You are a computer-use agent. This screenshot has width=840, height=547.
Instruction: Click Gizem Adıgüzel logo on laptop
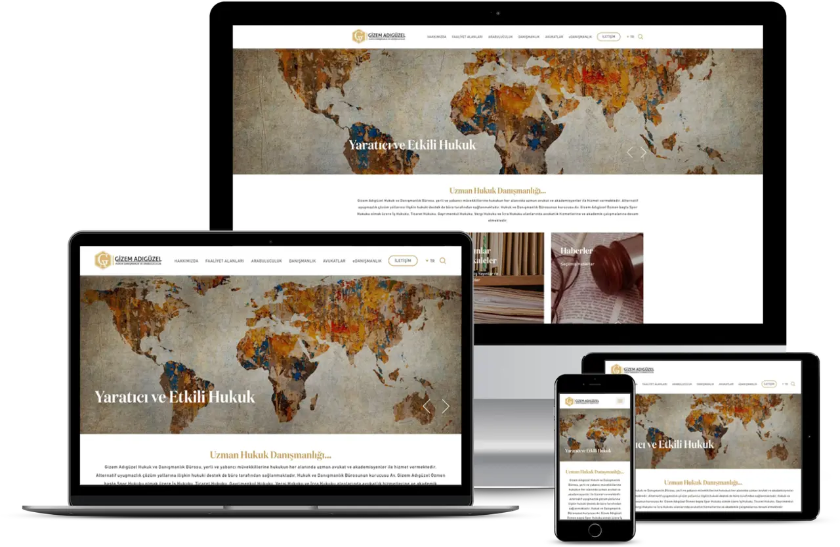(128, 260)
